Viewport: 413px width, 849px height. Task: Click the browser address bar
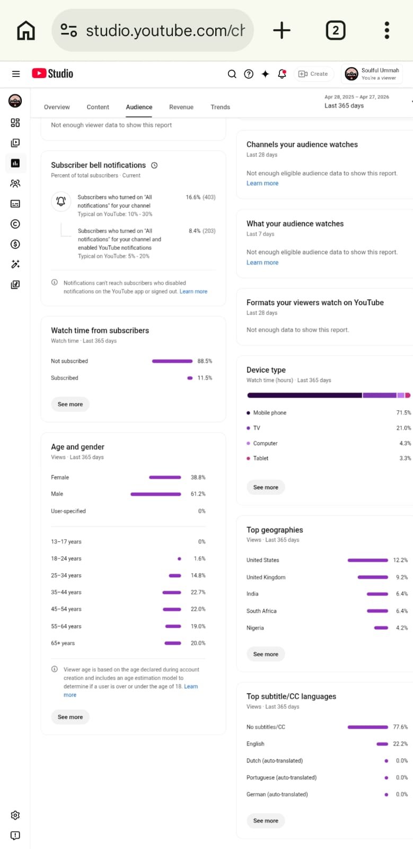point(153,31)
